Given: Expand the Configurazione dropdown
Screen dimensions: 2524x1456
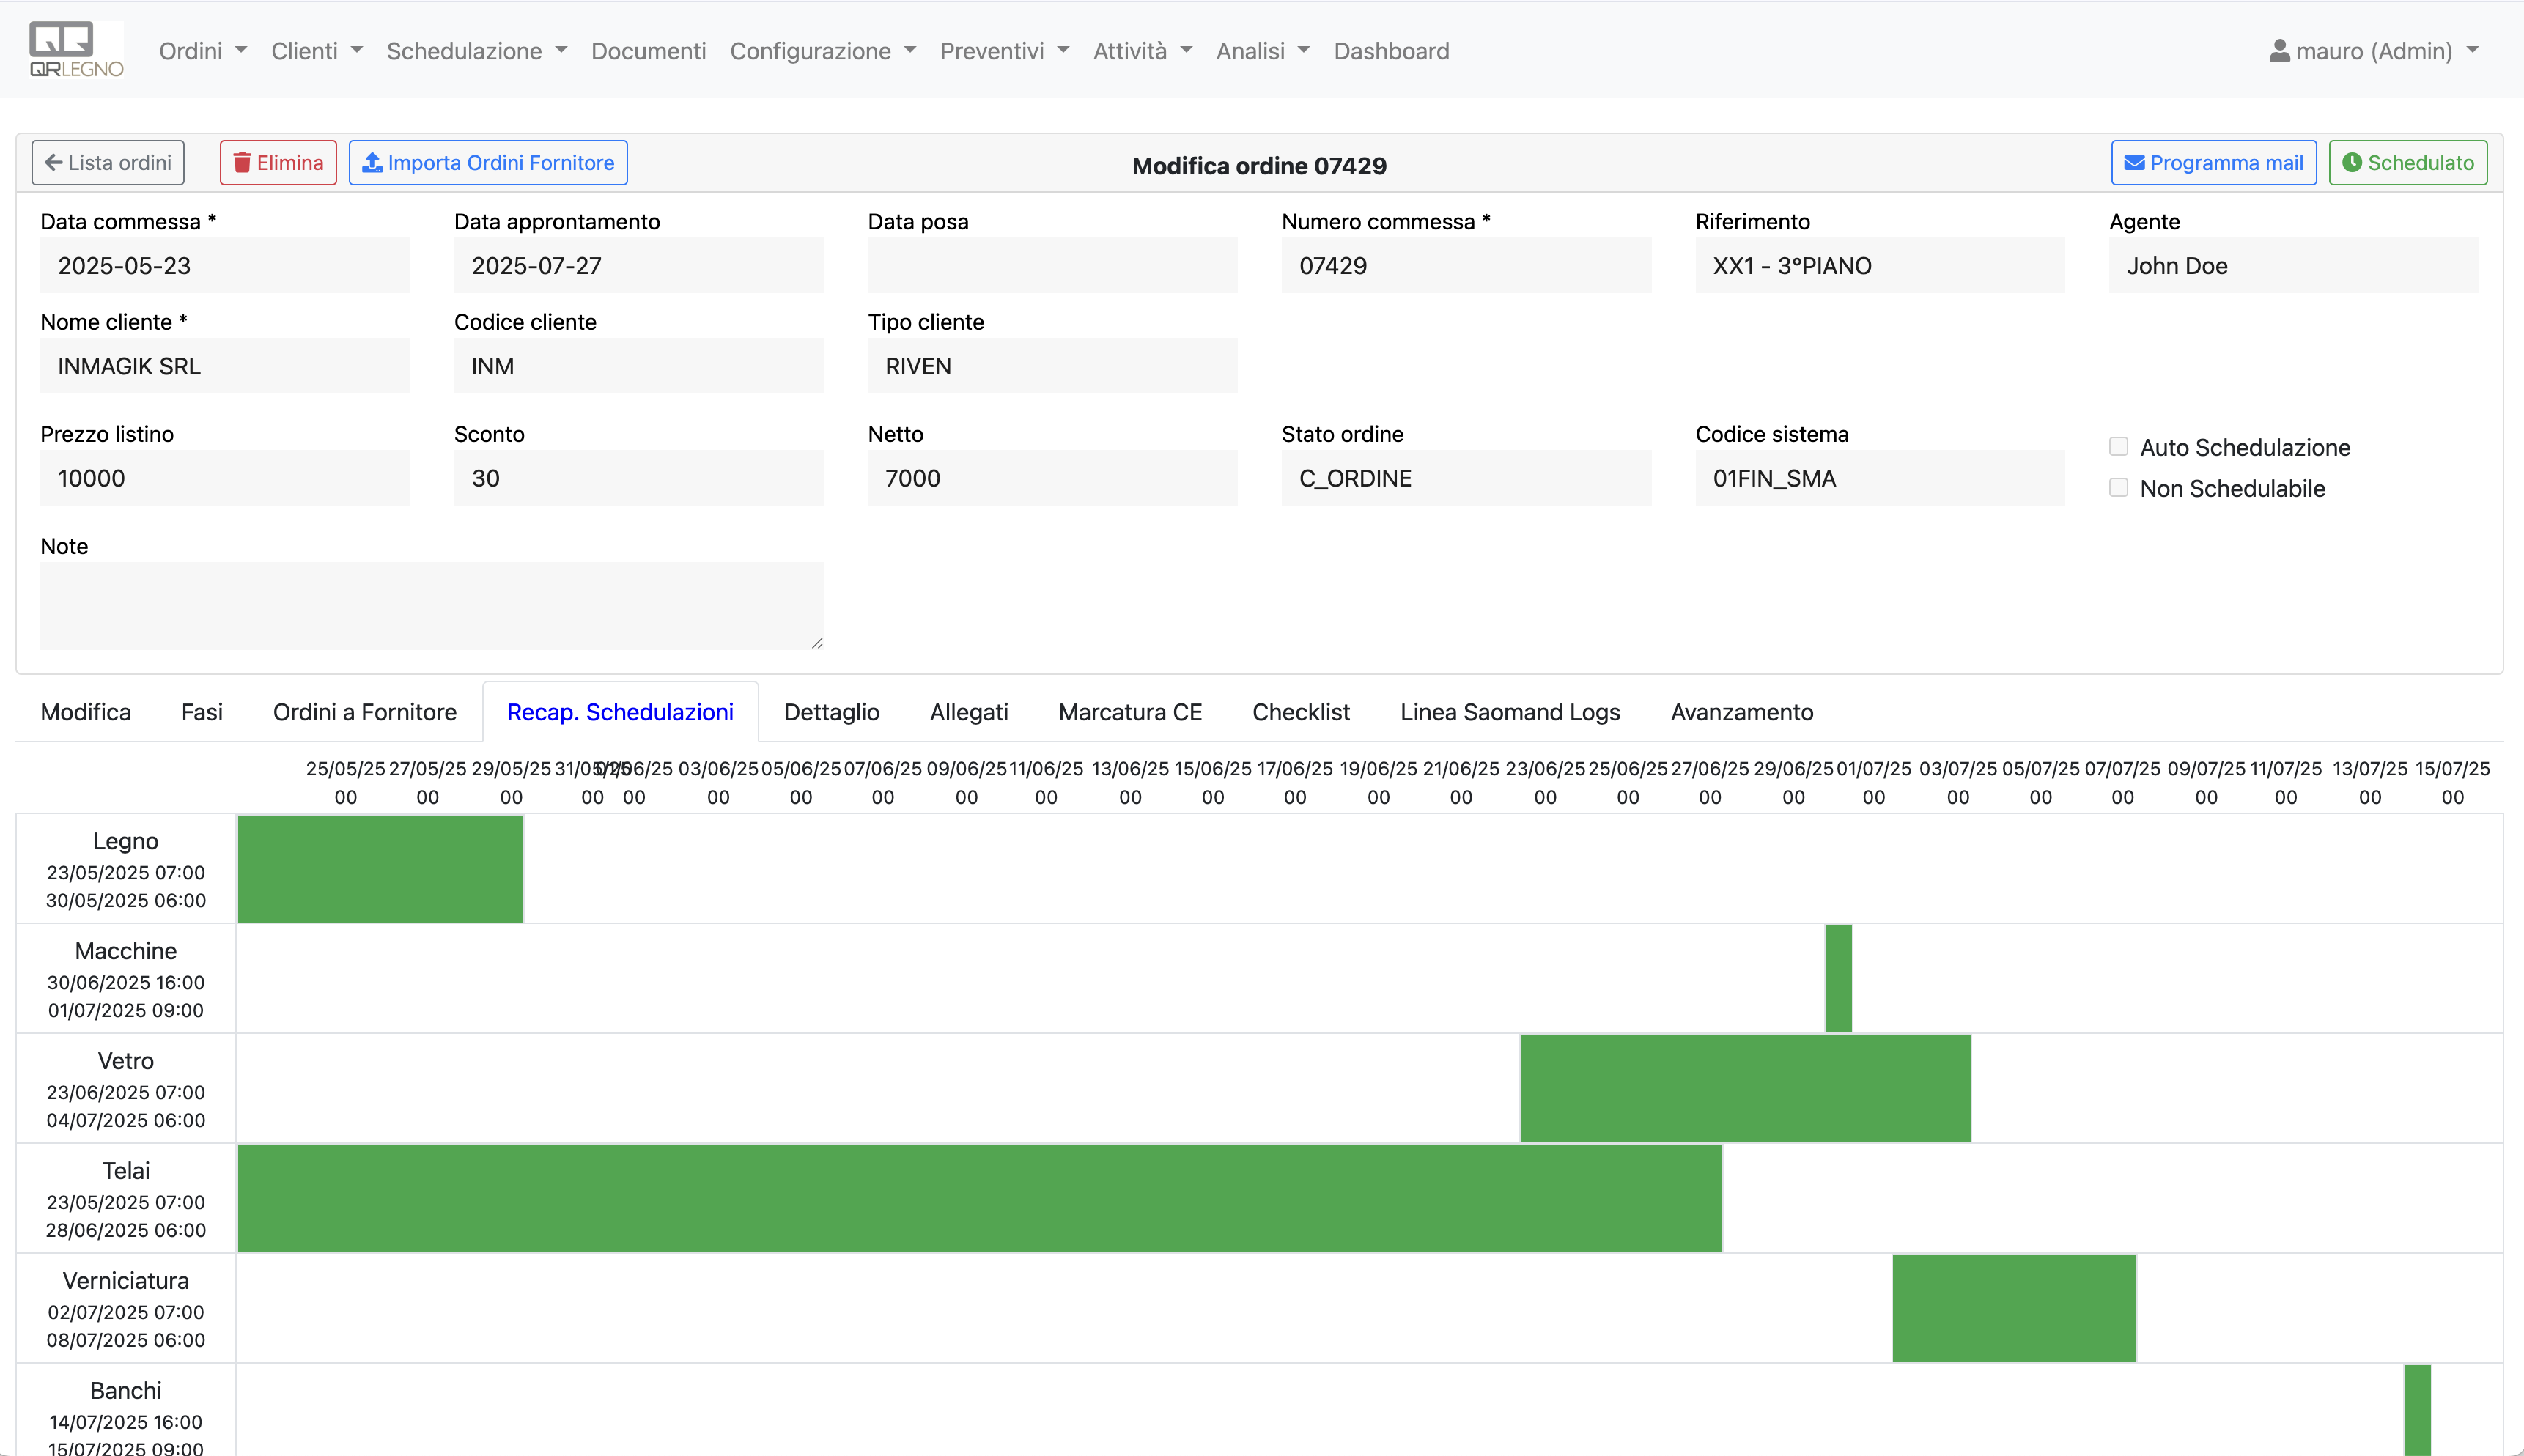Looking at the screenshot, I should [x=822, y=51].
